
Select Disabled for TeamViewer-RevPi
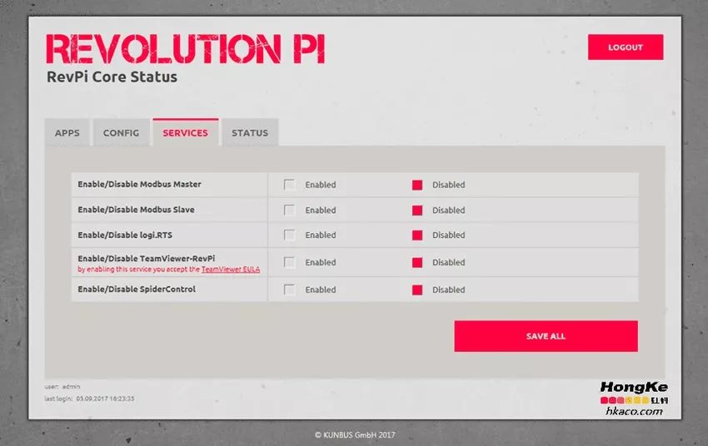[417, 262]
